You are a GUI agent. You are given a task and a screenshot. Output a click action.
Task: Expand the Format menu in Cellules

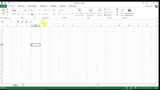pyautogui.click(x=108, y=15)
